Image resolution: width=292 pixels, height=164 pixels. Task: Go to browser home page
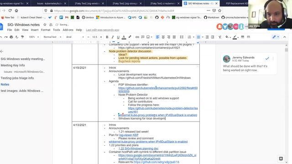click(x=16, y=10)
